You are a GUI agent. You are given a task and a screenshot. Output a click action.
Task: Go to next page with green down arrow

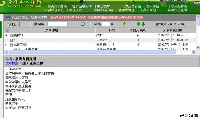[143, 24]
